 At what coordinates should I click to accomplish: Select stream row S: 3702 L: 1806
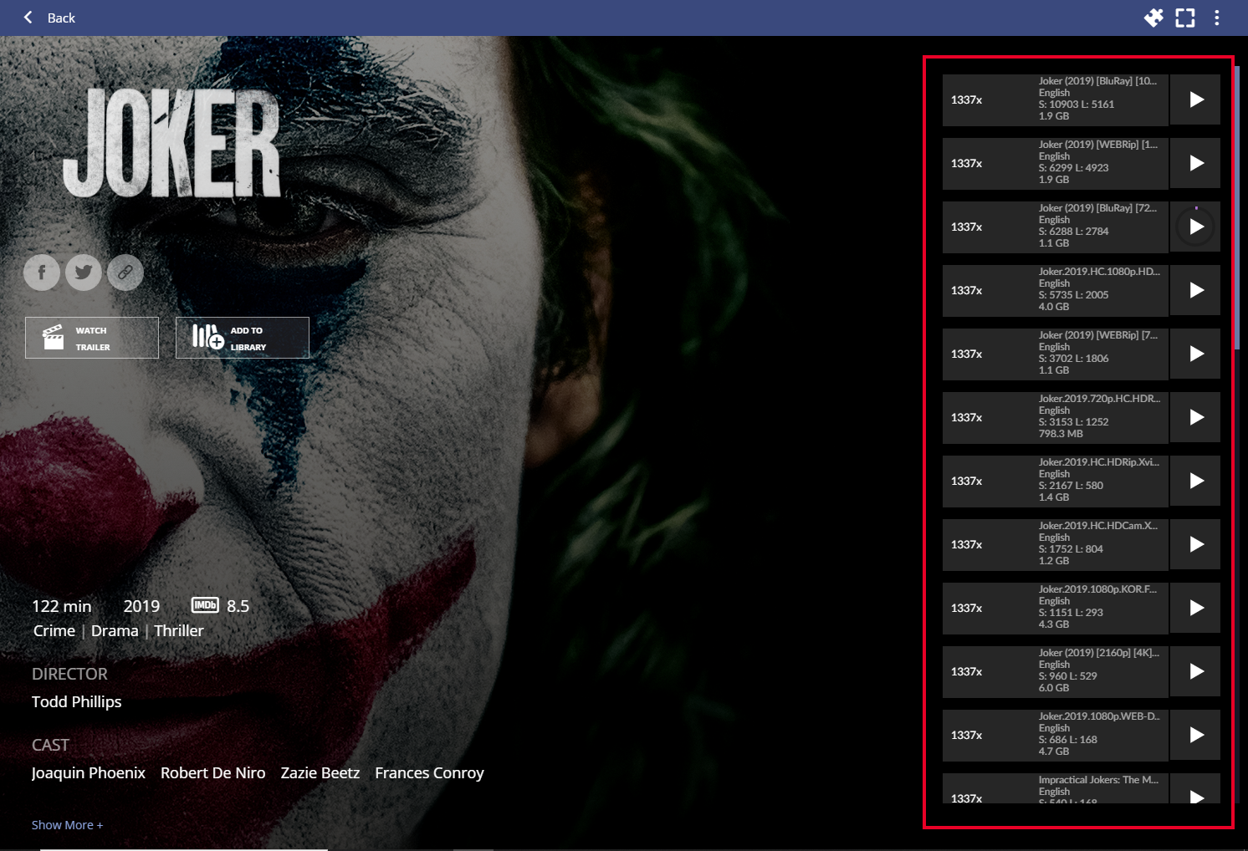(1056, 354)
